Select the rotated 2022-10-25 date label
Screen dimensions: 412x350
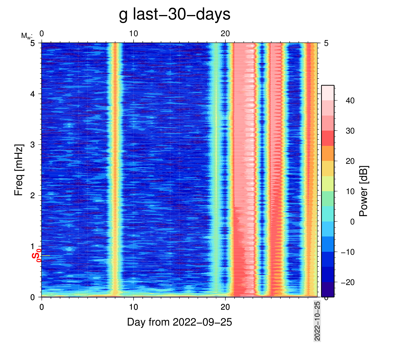(x=317, y=321)
